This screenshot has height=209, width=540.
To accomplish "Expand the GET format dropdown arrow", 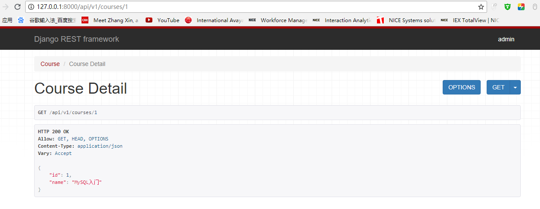I will point(515,87).
